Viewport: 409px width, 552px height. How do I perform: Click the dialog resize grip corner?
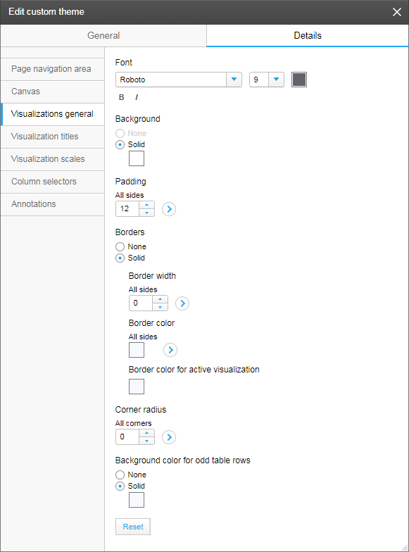coord(405,548)
